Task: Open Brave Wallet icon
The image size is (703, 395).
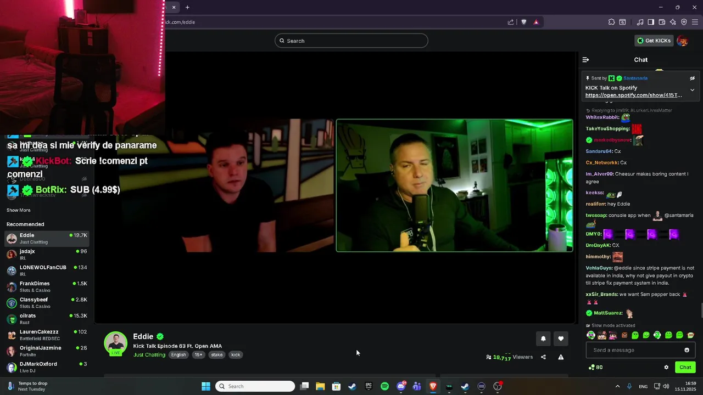Action: [662, 22]
